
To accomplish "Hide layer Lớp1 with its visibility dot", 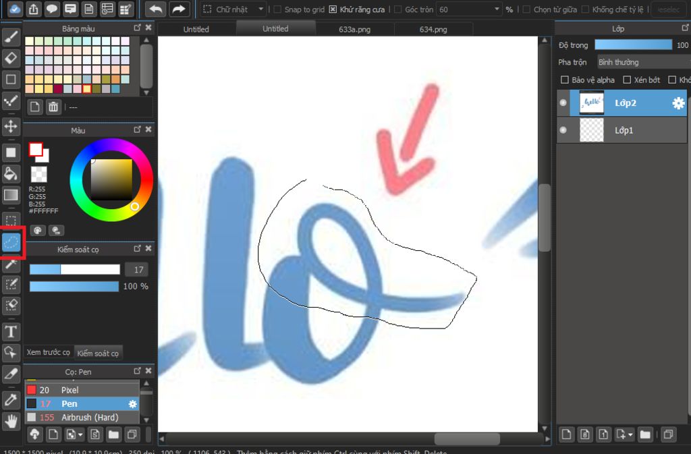I will point(562,130).
